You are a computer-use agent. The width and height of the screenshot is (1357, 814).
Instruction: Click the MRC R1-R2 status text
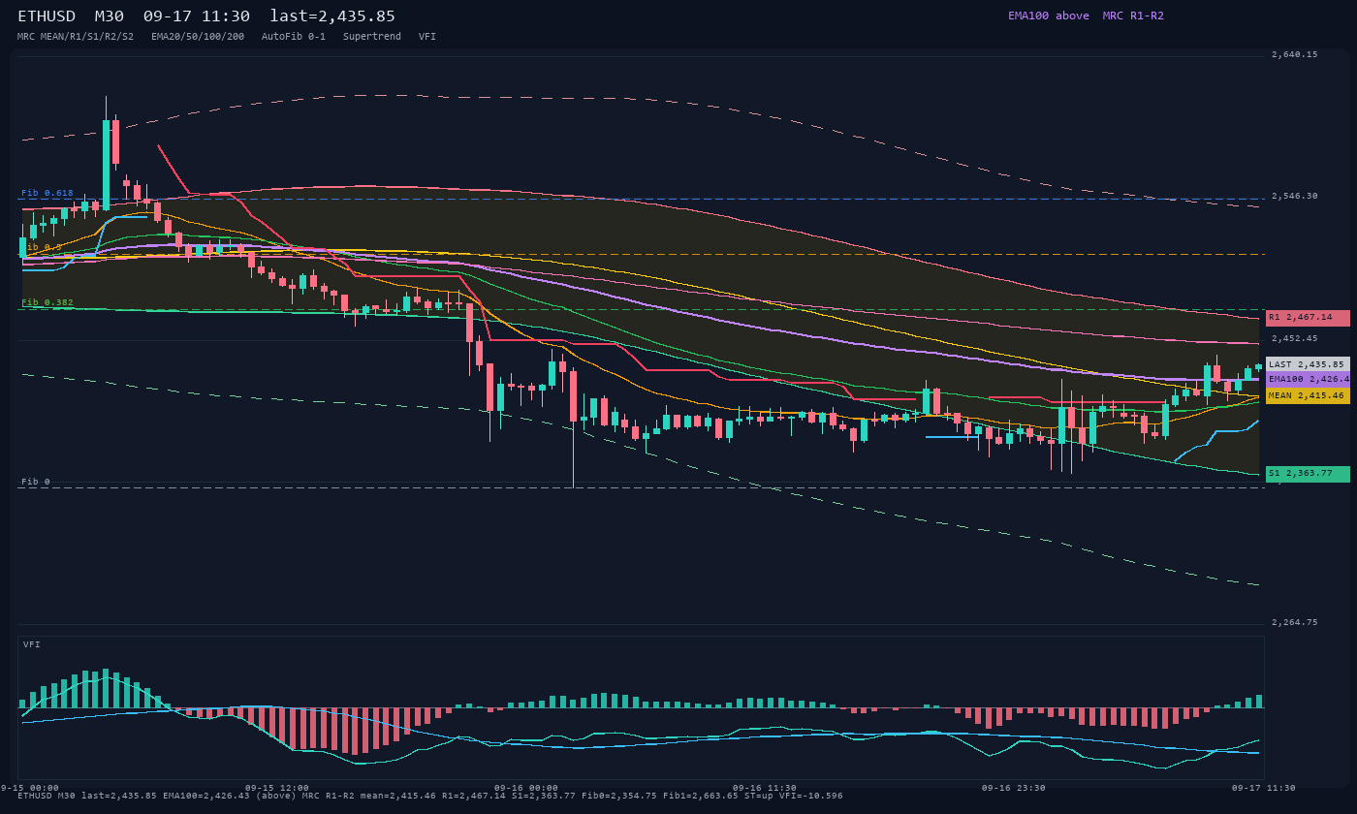(x=1133, y=16)
